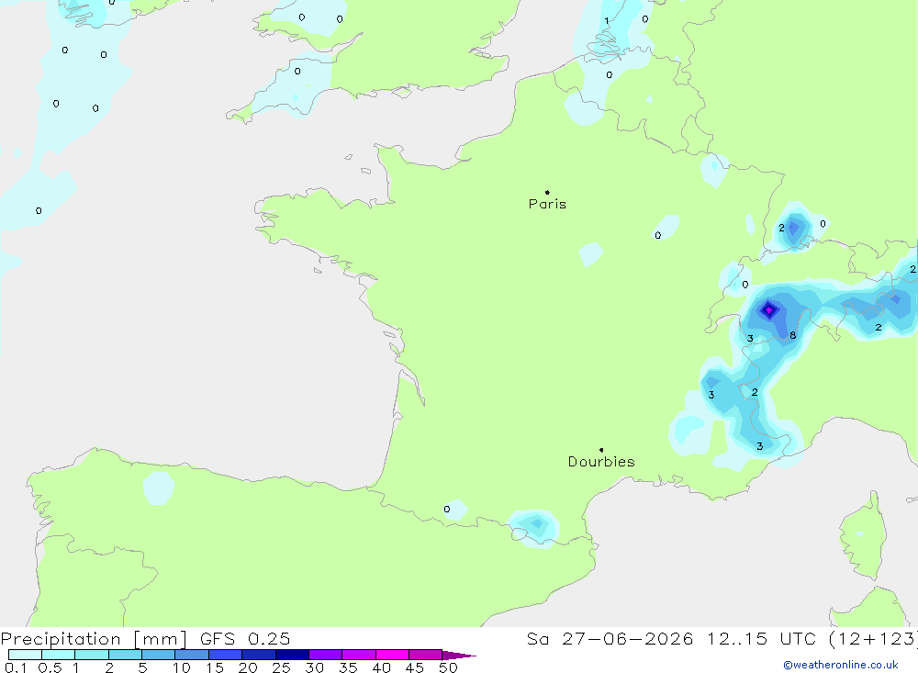Pick the 0.5–1 mm legend swatch

58,655
